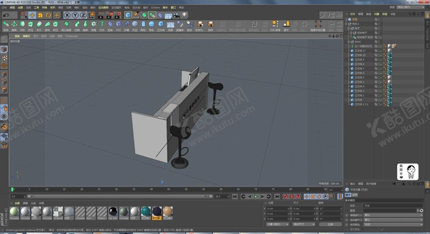Toggle the Z axis lock button

(x=84, y=15)
